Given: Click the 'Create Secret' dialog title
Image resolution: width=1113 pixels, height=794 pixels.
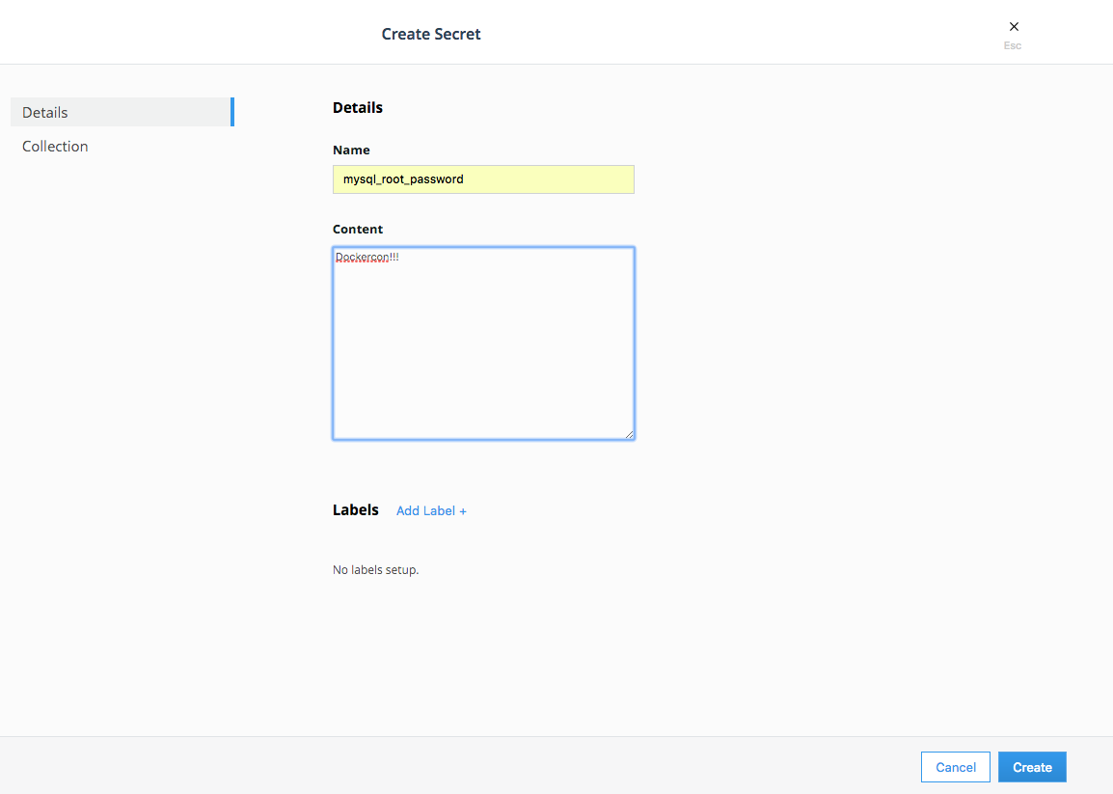Looking at the screenshot, I should 431,34.
